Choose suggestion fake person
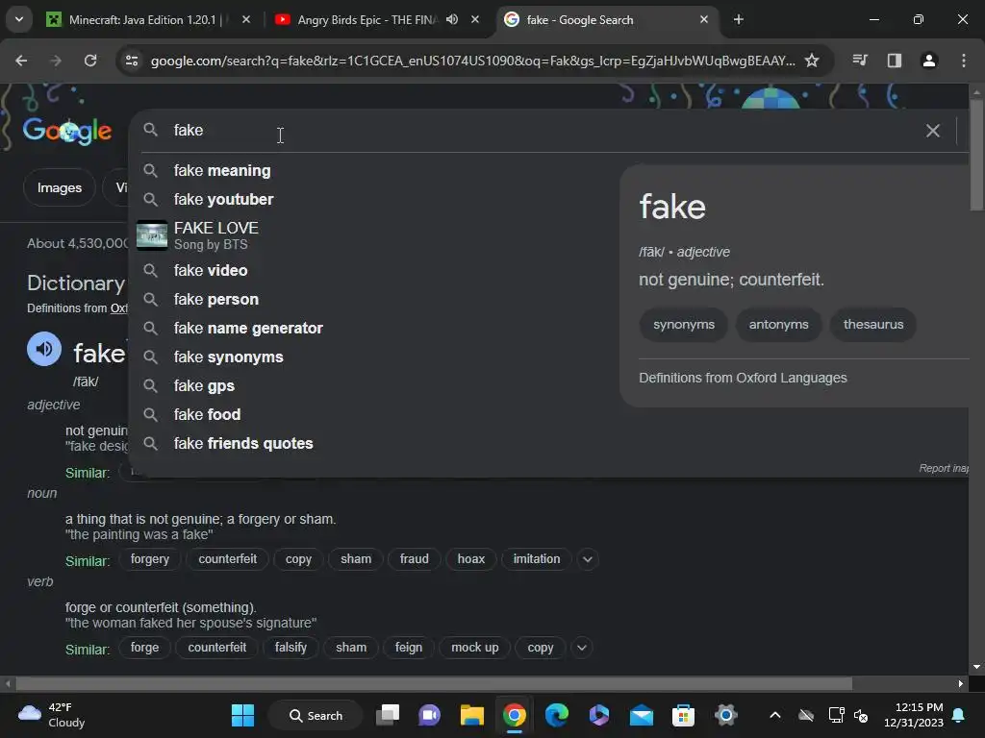 click(215, 300)
